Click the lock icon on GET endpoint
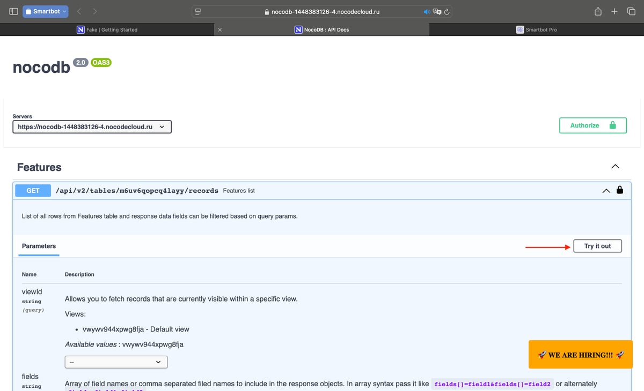This screenshot has height=391, width=644. click(620, 190)
